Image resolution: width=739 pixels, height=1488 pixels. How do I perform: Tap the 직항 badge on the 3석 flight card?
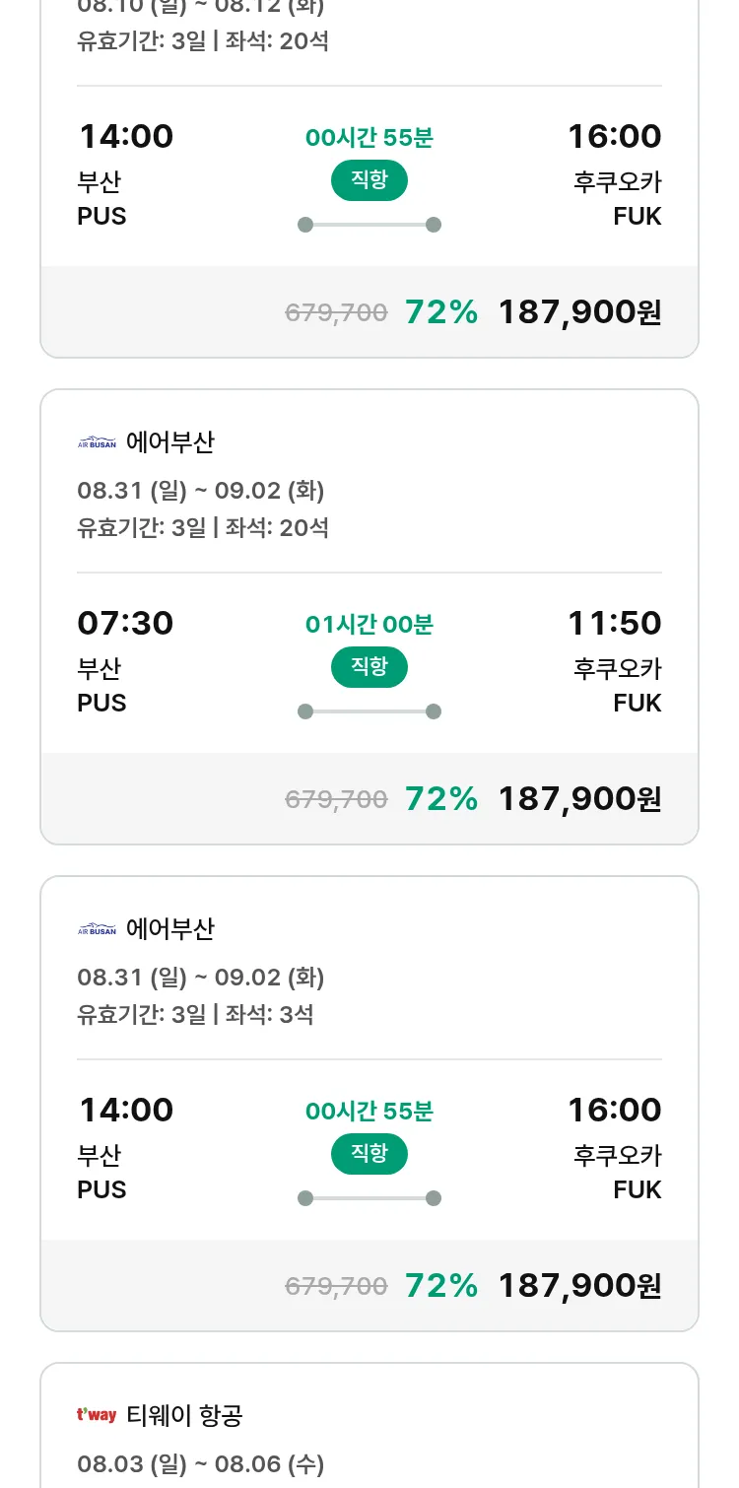tap(369, 1154)
